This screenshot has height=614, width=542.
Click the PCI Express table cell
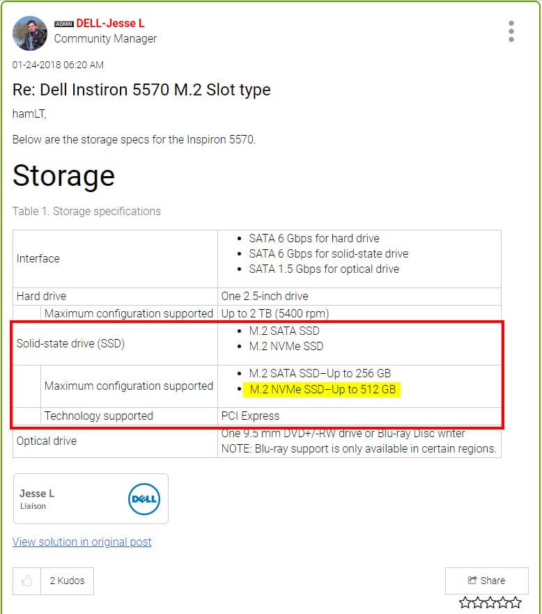[250, 416]
